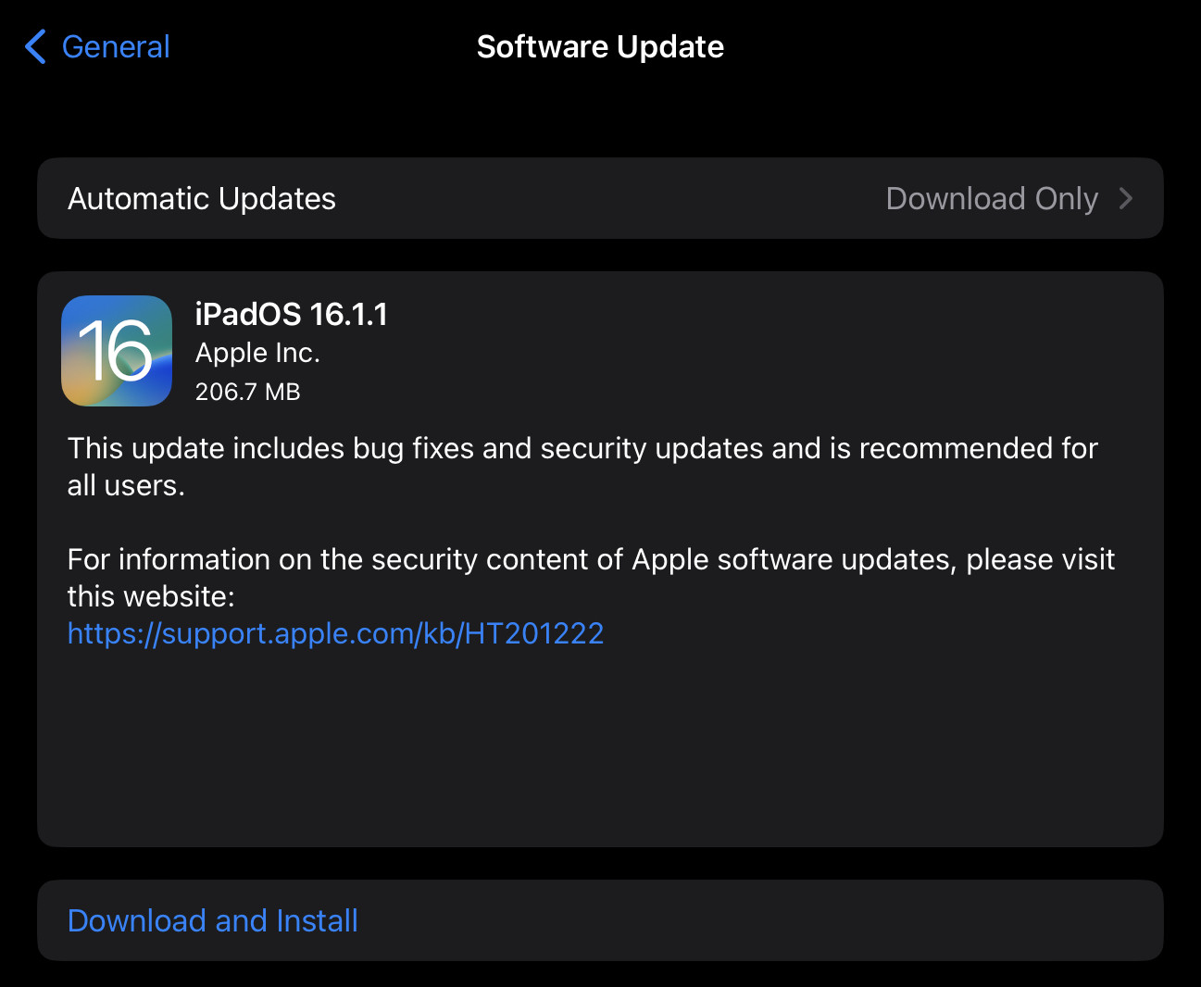The image size is (1201, 987).
Task: Select the iPadOS 16.1.1 version title
Action: (291, 314)
